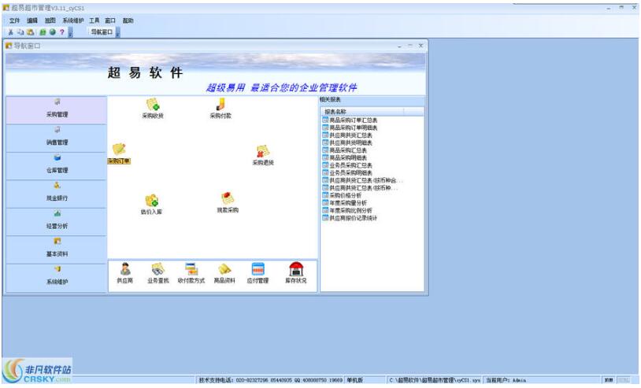Open the 窗口 window menu
641x388 pixels.
click(110, 20)
